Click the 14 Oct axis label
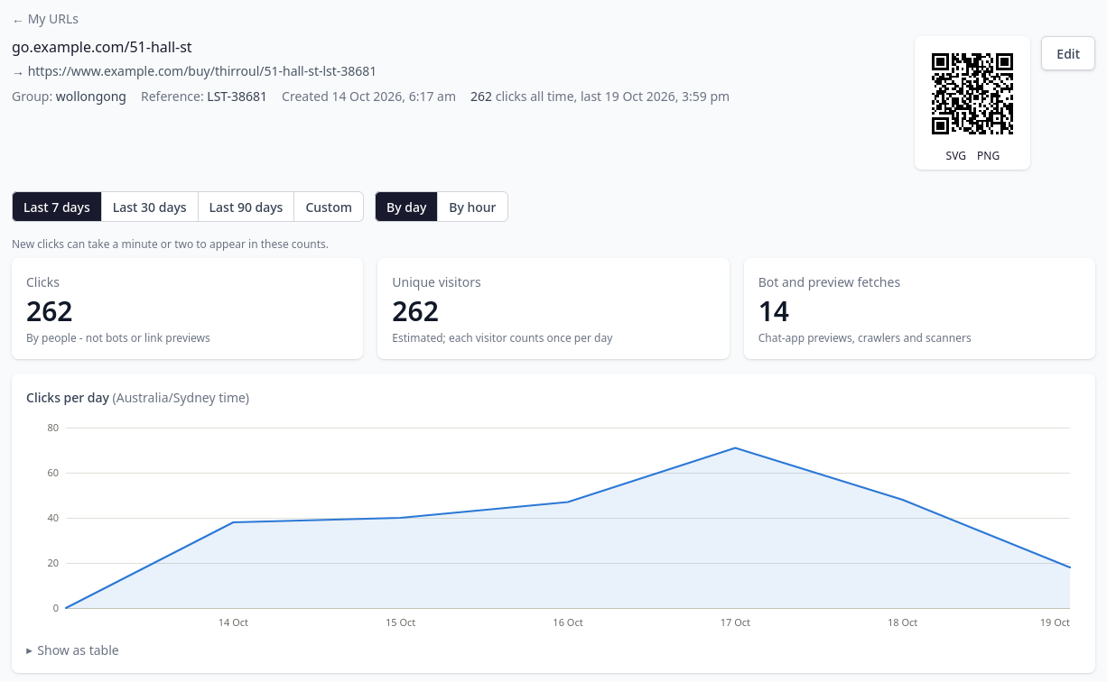Viewport: 1107px width, 682px height. tap(233, 622)
